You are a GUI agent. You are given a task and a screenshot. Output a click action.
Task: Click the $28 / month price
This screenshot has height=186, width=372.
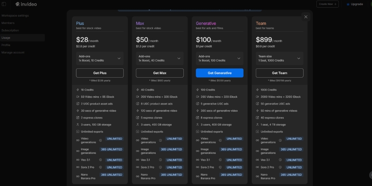point(87,40)
